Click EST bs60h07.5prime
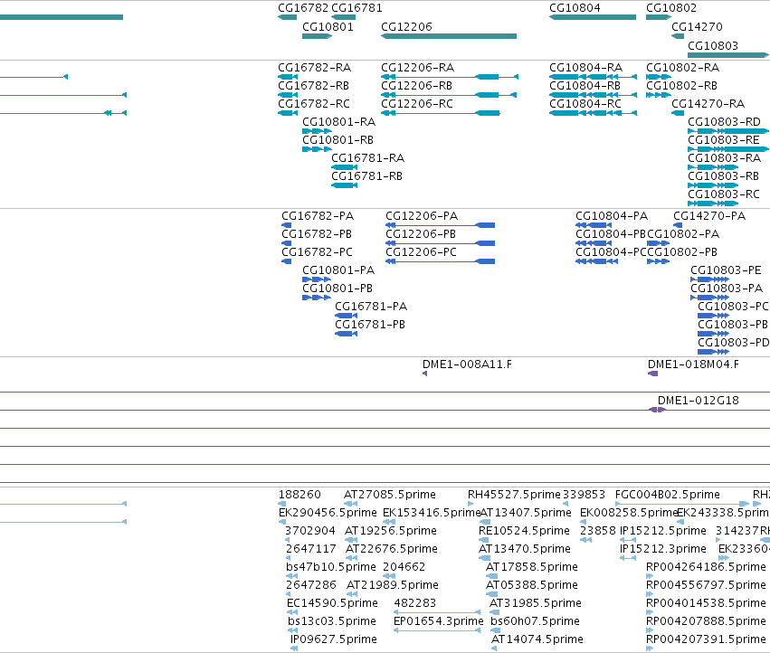This screenshot has height=653, width=770. click(536, 621)
